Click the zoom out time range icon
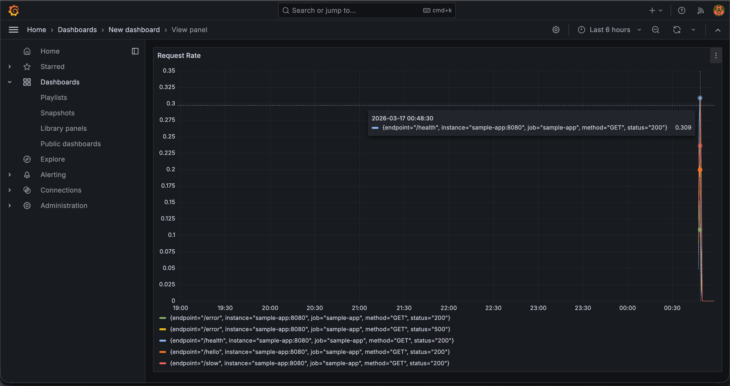The image size is (730, 386). 655,30
